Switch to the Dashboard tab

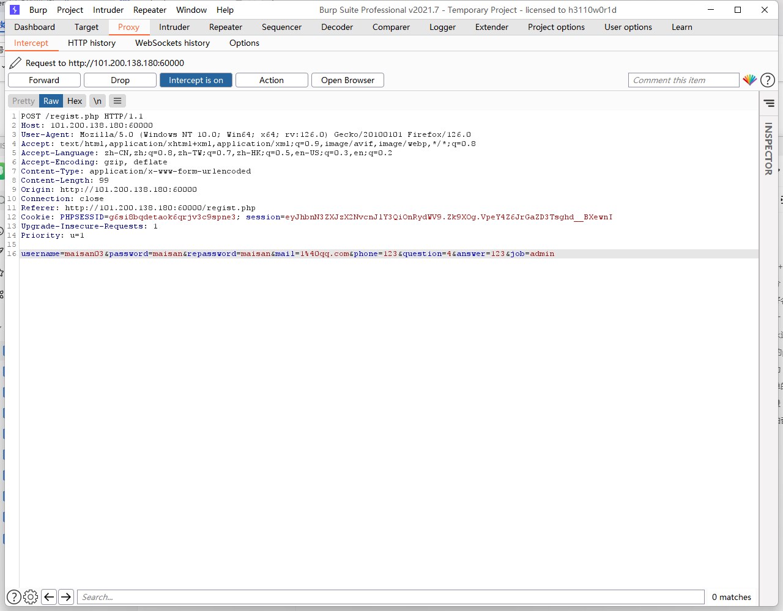34,27
